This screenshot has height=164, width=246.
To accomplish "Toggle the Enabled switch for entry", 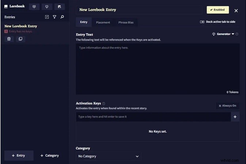I will (218, 10).
